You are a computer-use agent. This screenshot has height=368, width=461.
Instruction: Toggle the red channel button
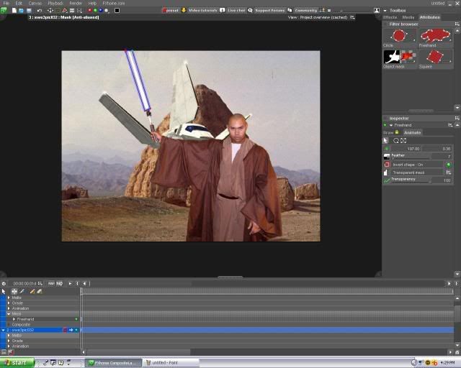coord(89,10)
